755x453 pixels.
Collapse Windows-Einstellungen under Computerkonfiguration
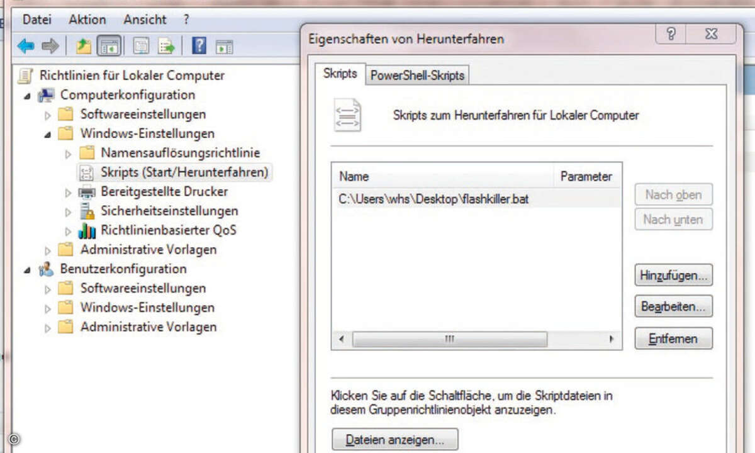tap(48, 135)
